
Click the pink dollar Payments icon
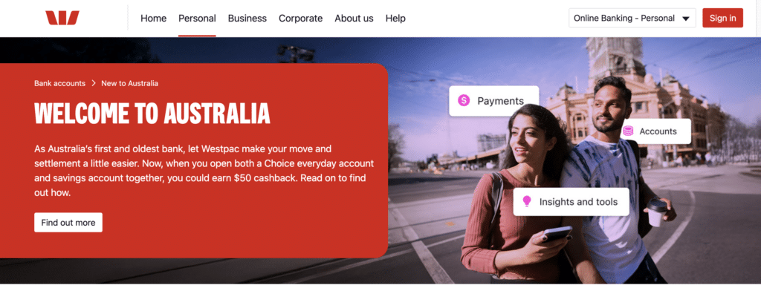point(464,100)
